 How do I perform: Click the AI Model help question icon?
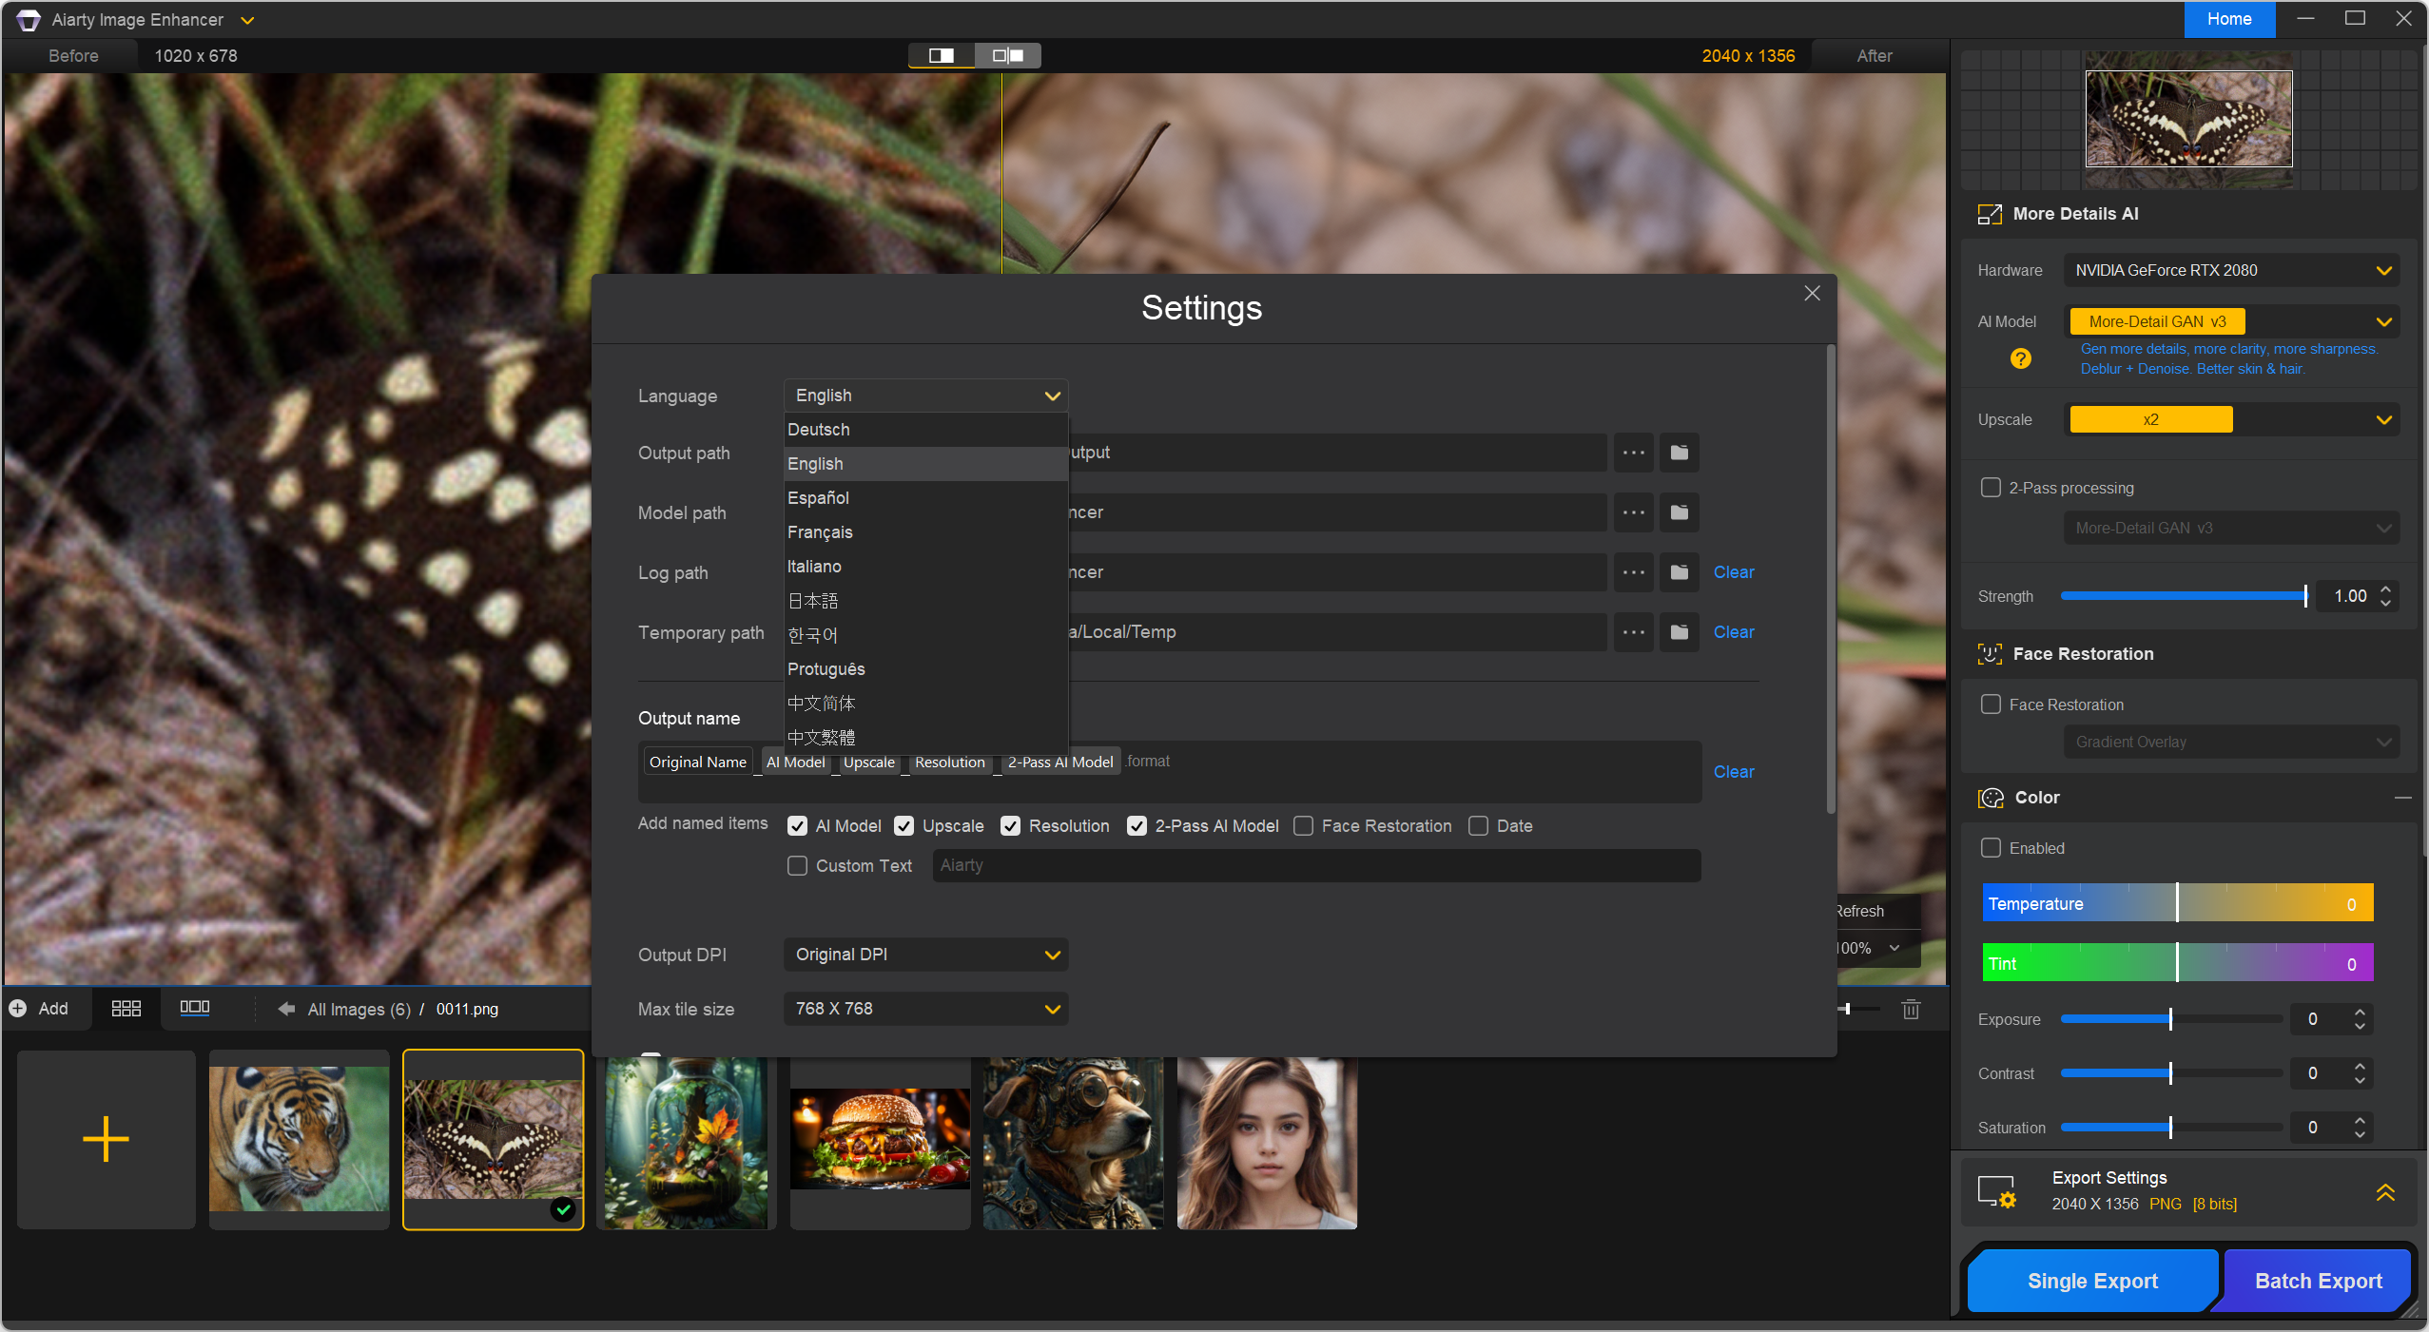coord(2020,358)
